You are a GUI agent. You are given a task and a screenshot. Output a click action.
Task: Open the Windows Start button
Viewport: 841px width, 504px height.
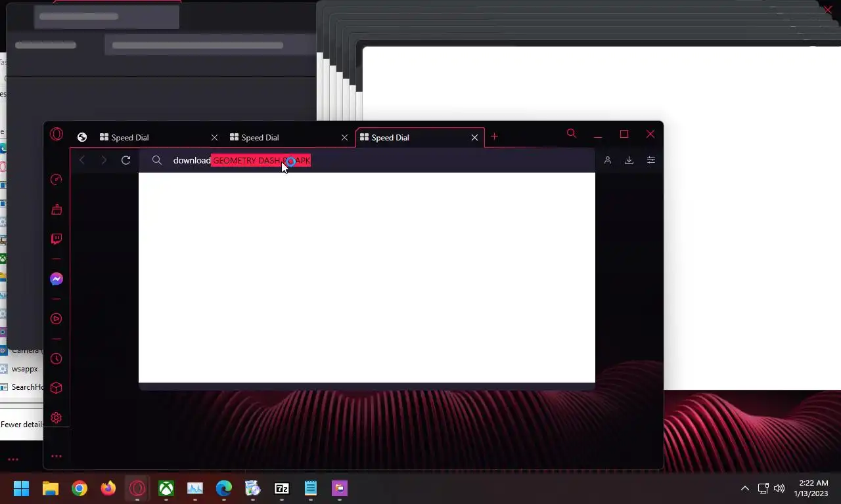coord(22,488)
